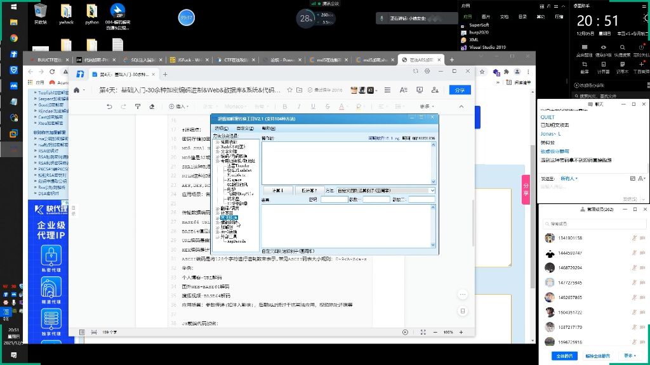The height and width of the screenshot is (365, 650).
Task: Toggle bold formatting
Action: [285, 106]
